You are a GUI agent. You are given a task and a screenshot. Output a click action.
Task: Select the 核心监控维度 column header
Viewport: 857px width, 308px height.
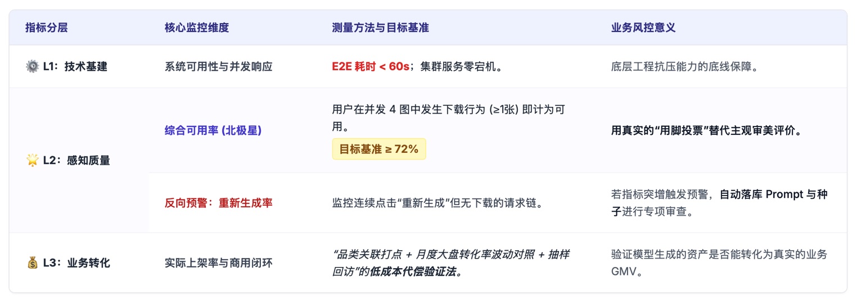196,28
